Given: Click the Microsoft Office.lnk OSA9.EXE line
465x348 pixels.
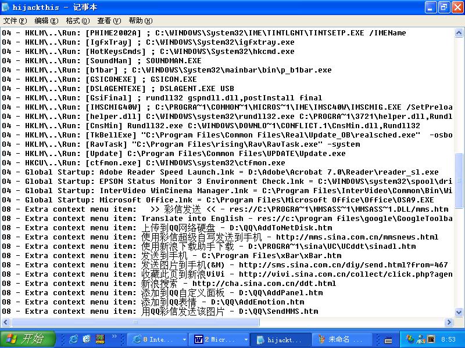Looking at the screenshot, I should click(x=218, y=200).
